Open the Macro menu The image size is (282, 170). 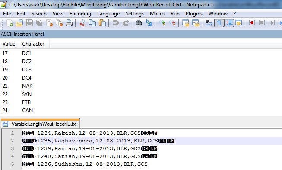click(x=157, y=14)
